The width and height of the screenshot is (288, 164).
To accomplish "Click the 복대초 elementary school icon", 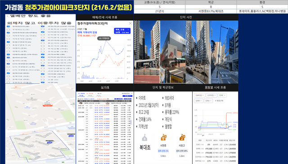I will 144,138.
